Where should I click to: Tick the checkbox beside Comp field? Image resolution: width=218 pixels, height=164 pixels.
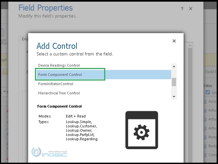click(205, 155)
